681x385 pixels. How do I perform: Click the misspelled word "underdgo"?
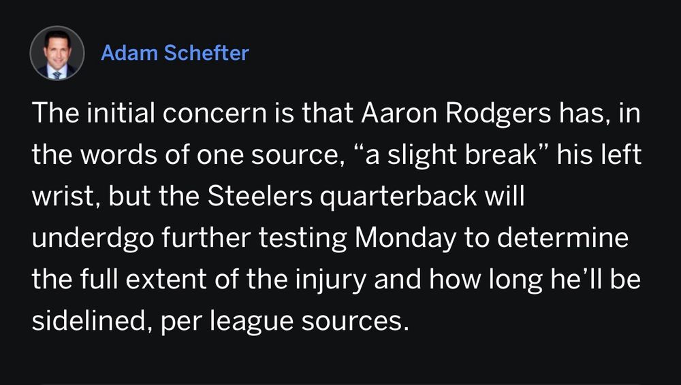pyautogui.click(x=93, y=239)
